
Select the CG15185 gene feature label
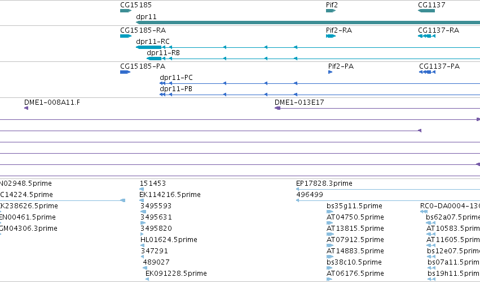pyautogui.click(x=135, y=5)
